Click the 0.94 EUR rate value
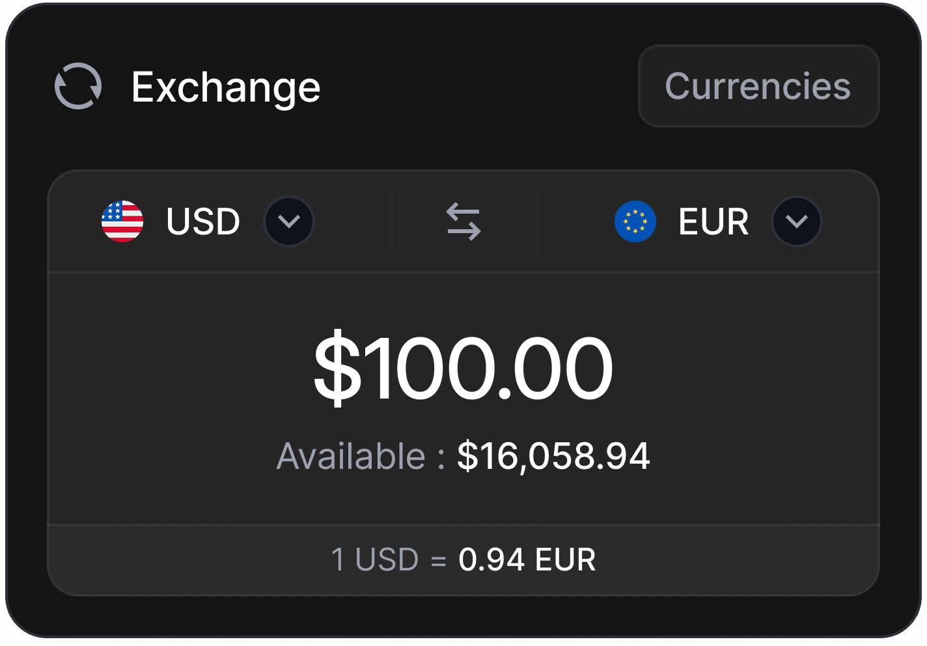Screen dimensions: 927x646 click(x=527, y=560)
